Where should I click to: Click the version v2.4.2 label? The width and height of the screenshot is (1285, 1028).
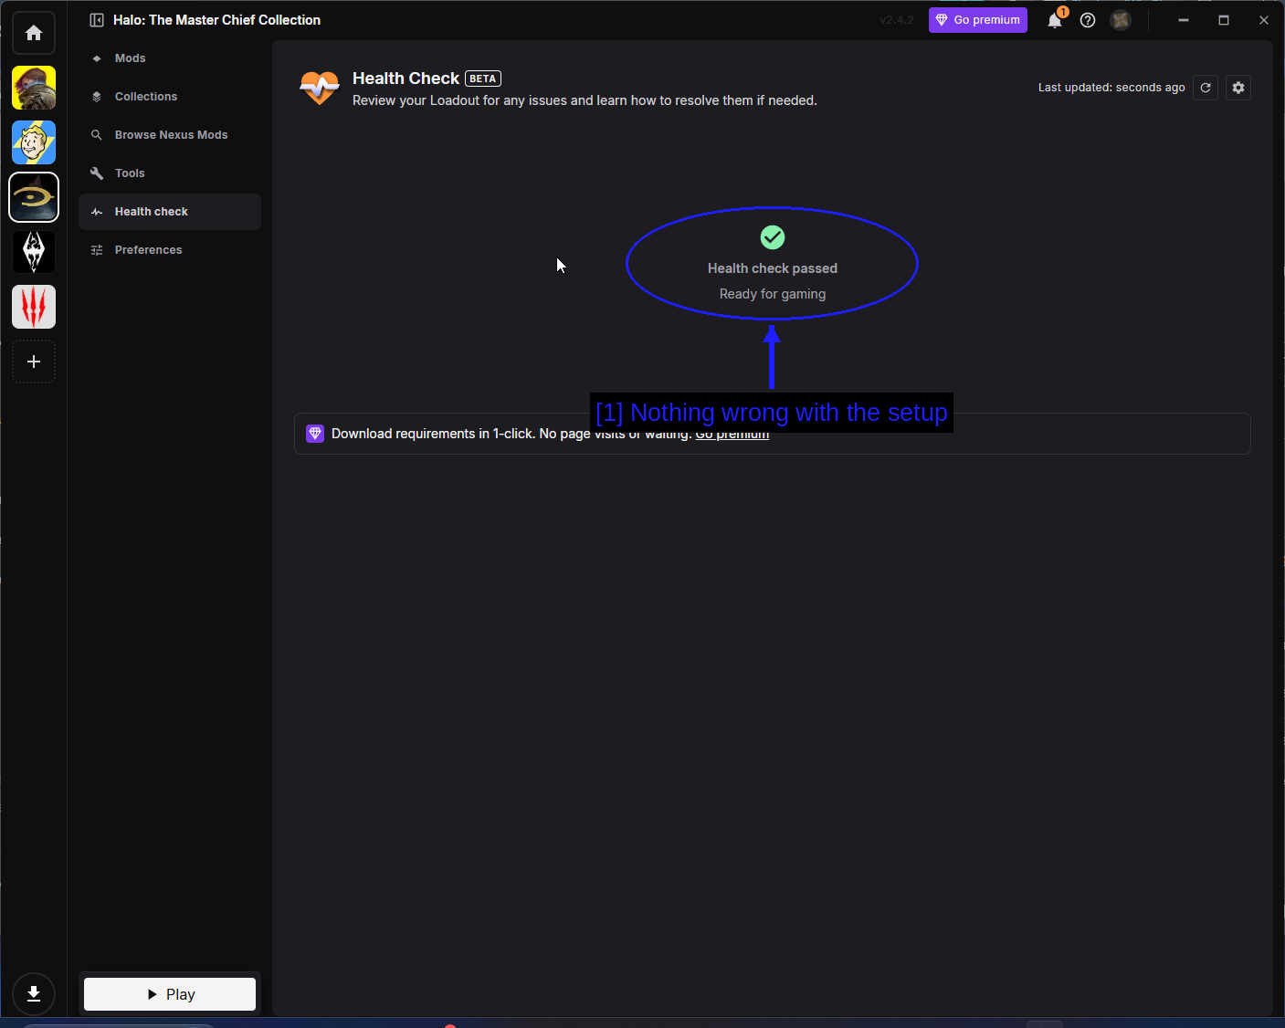click(897, 20)
